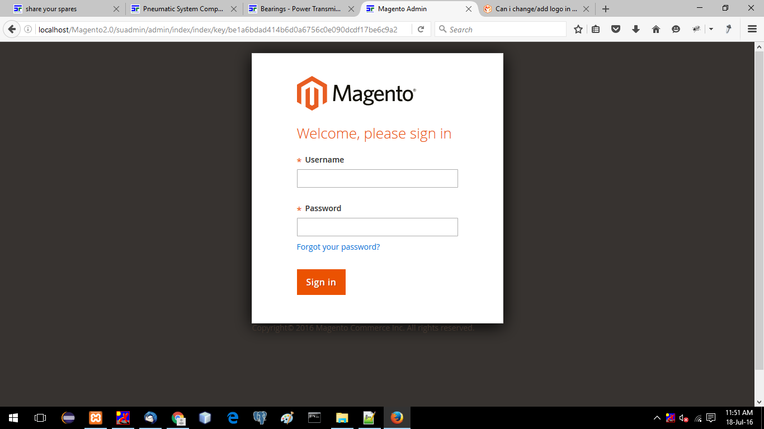Open the Action Center notifications
764x429 pixels.
pos(711,418)
